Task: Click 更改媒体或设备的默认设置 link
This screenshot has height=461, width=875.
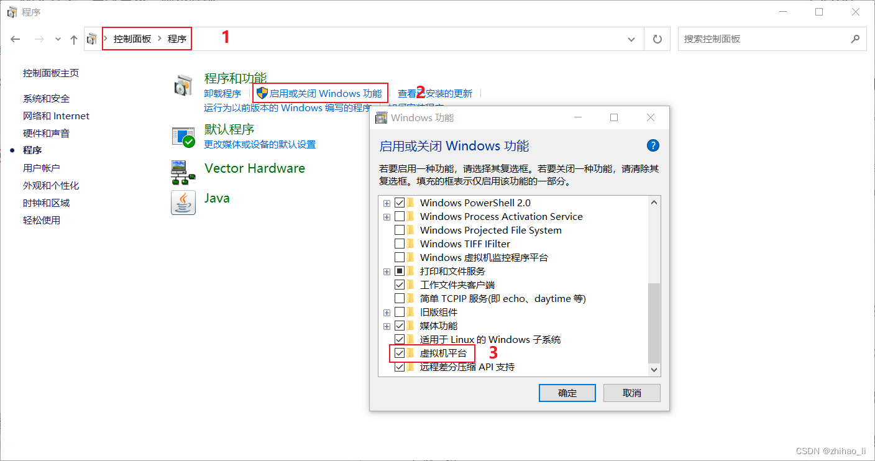Action: click(260, 144)
